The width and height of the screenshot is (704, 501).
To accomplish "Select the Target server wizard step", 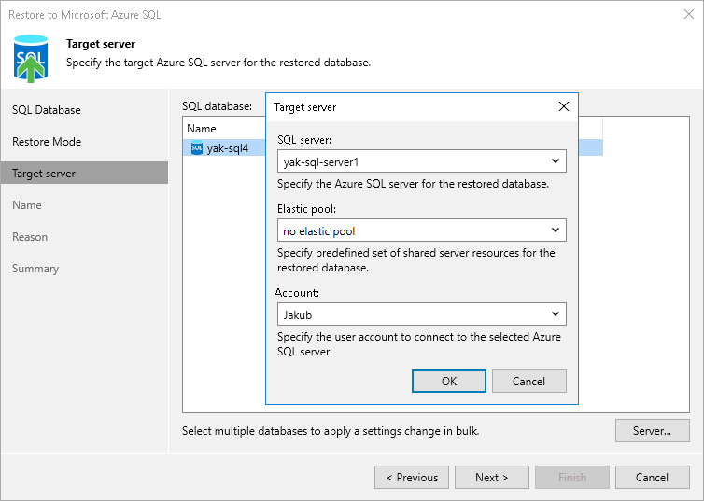I will pos(84,174).
